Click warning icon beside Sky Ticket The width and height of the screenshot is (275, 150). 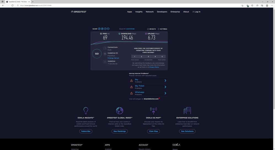[131, 87]
